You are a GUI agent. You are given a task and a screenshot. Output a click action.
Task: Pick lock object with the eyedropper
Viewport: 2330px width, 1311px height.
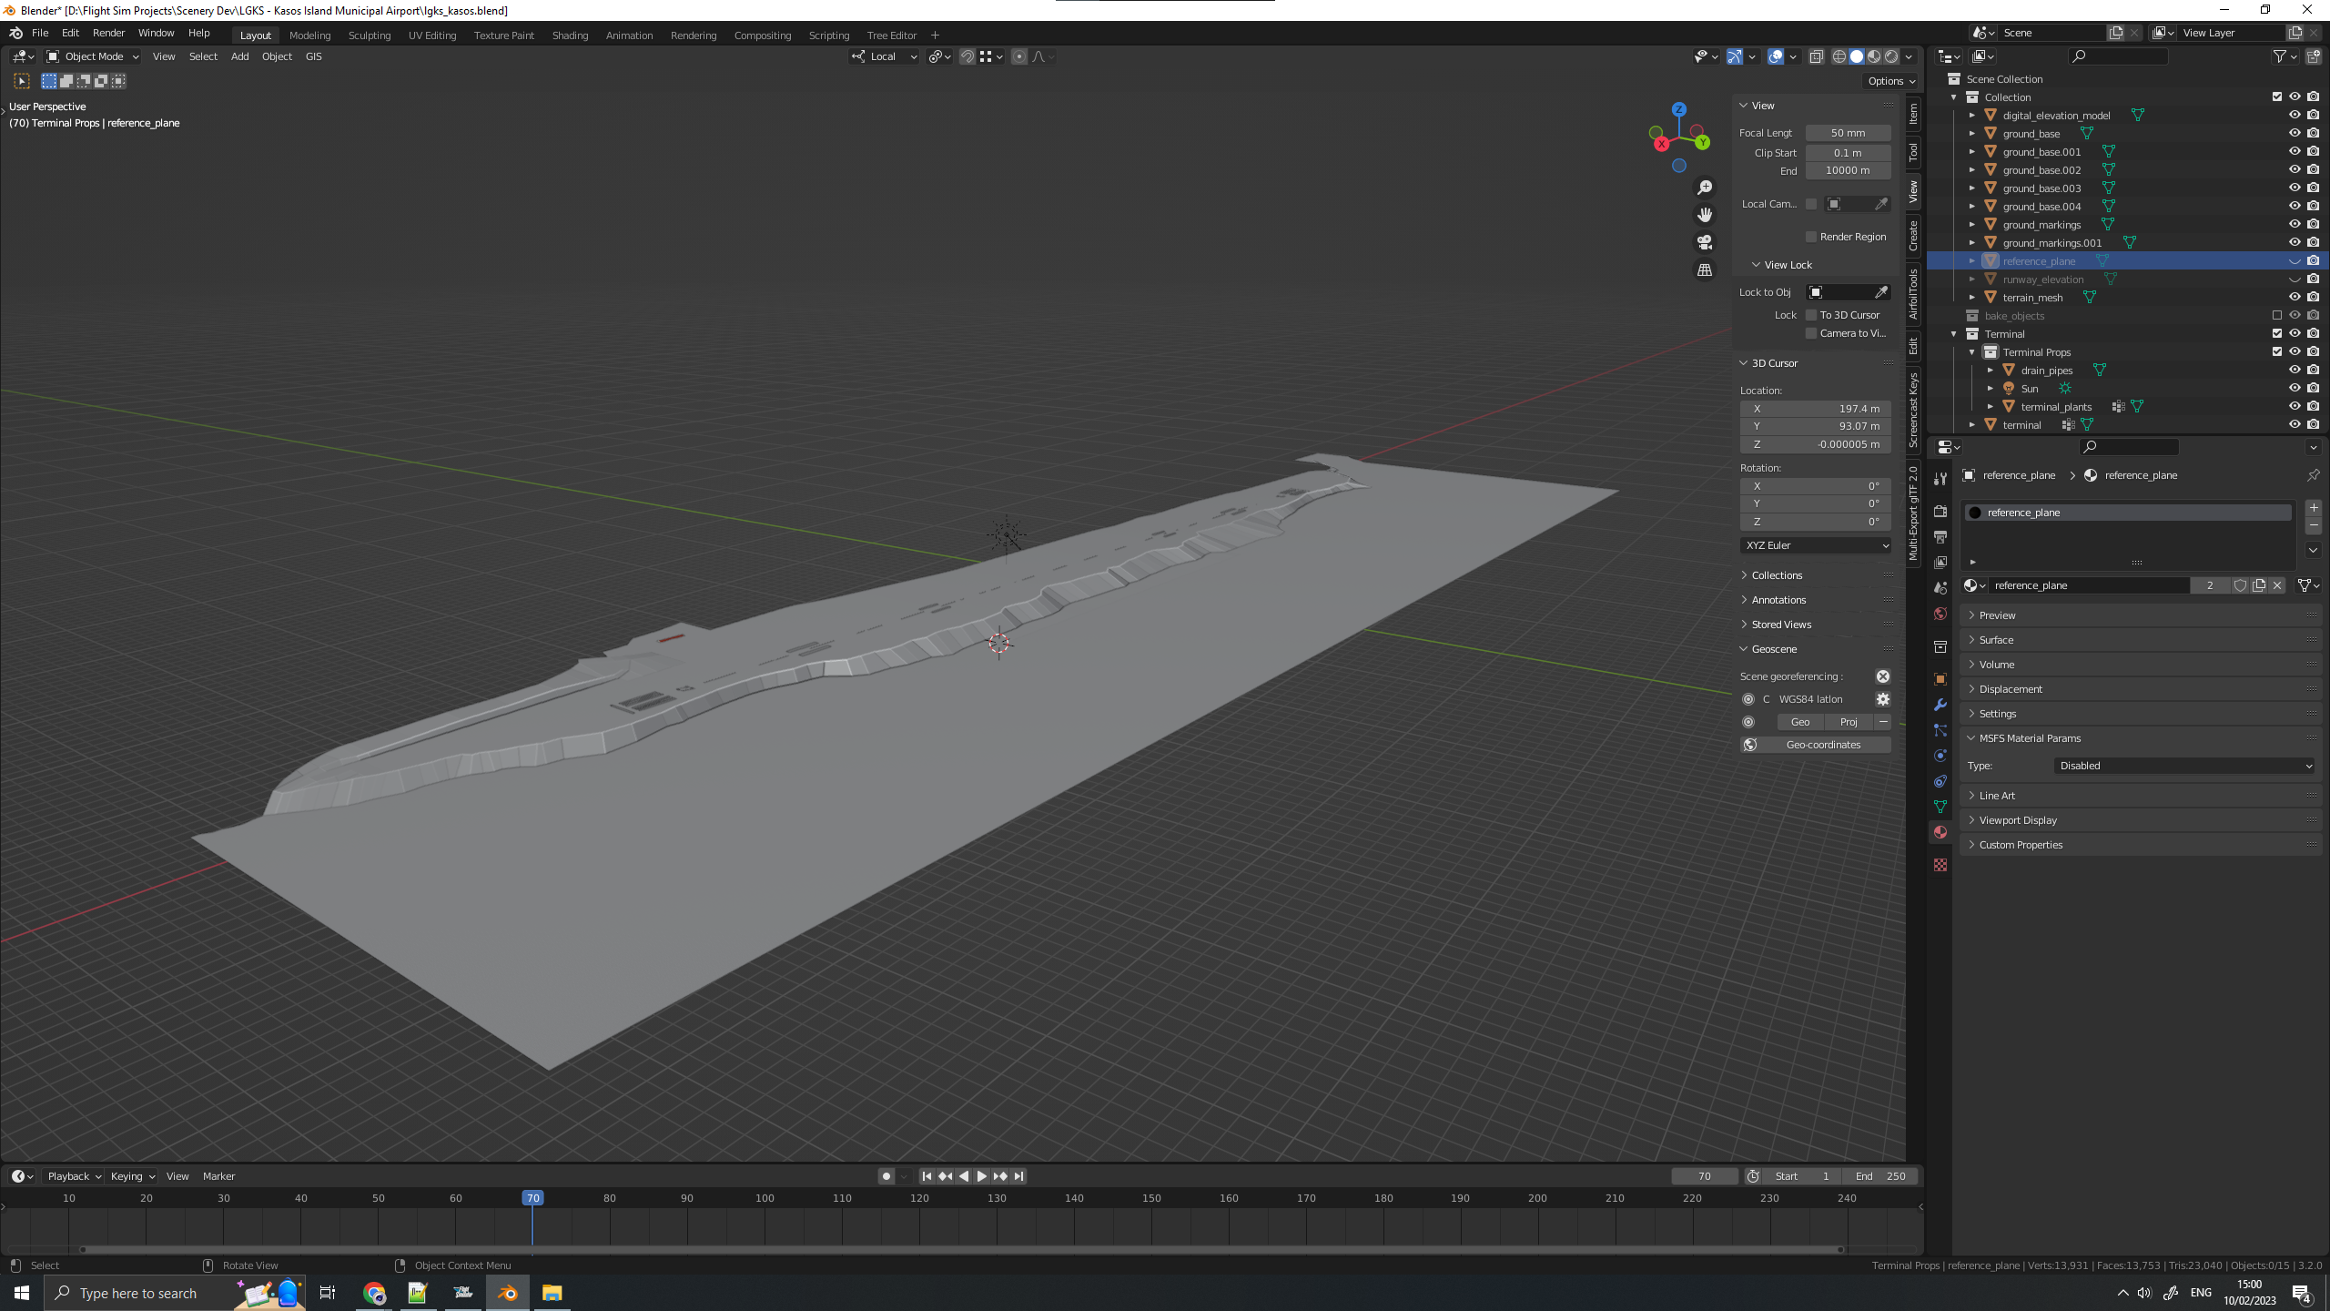tap(1881, 292)
